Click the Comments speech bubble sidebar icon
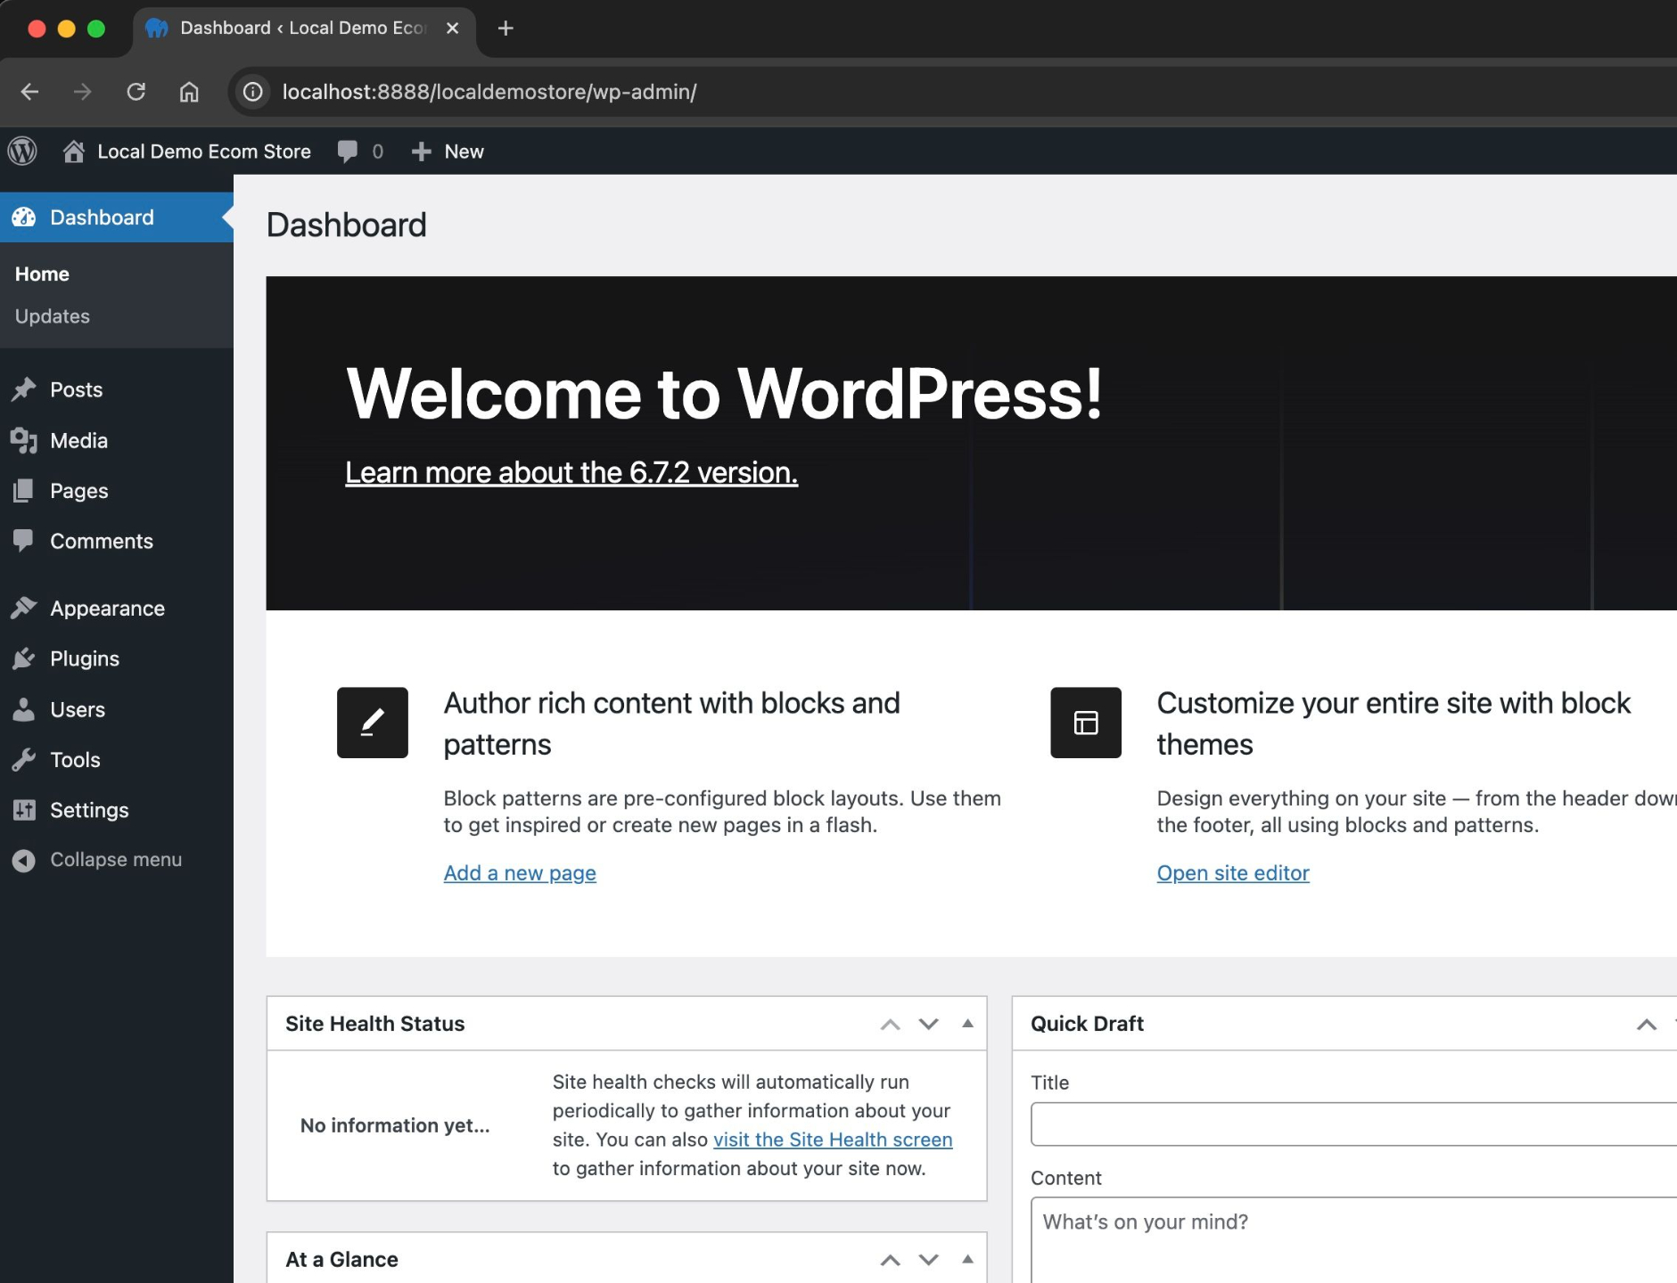The height and width of the screenshot is (1283, 1677). (24, 541)
